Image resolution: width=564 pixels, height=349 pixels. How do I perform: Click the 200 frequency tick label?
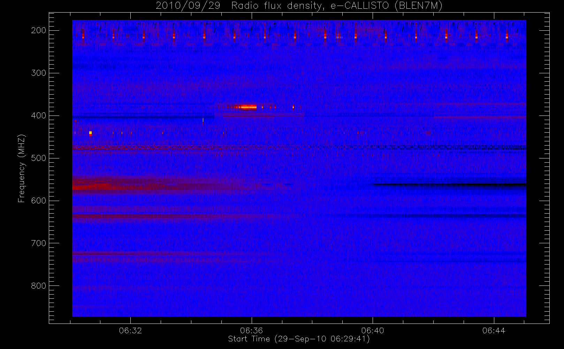(39, 30)
